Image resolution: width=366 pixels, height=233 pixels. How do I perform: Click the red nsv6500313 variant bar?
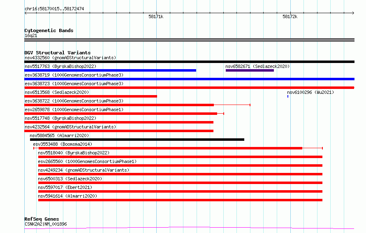(180, 183)
